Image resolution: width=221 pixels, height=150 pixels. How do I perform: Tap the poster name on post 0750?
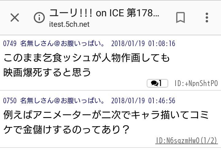[62, 101]
